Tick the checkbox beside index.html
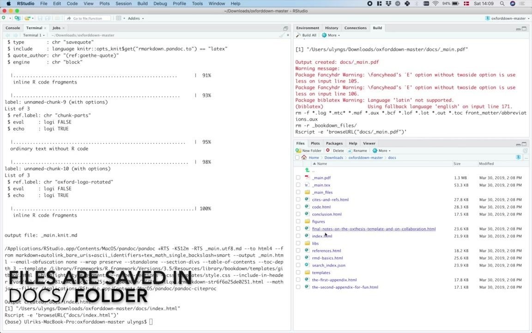 click(298, 236)
